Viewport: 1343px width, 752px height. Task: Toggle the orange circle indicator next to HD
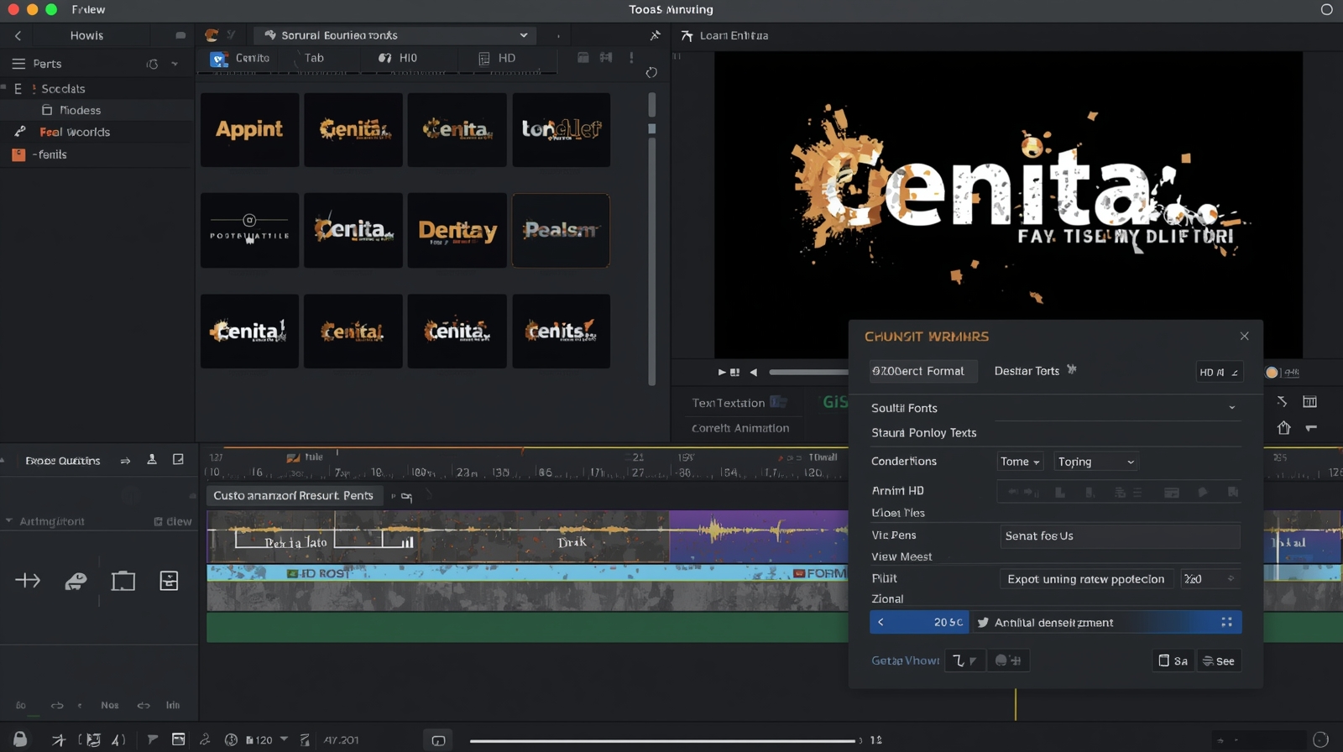click(x=1272, y=372)
